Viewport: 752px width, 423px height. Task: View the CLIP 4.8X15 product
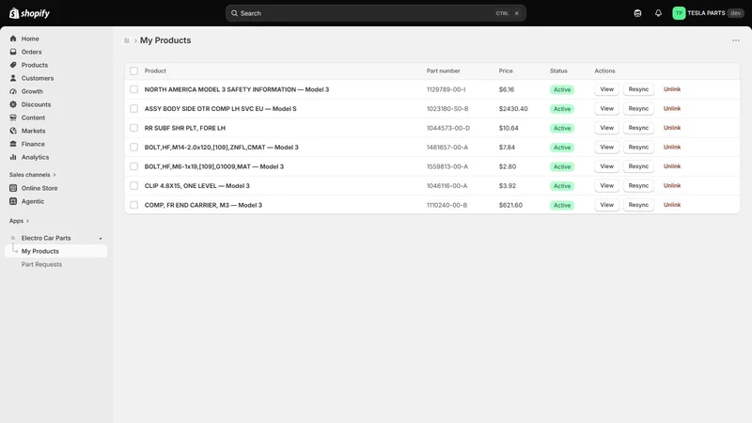(x=606, y=185)
